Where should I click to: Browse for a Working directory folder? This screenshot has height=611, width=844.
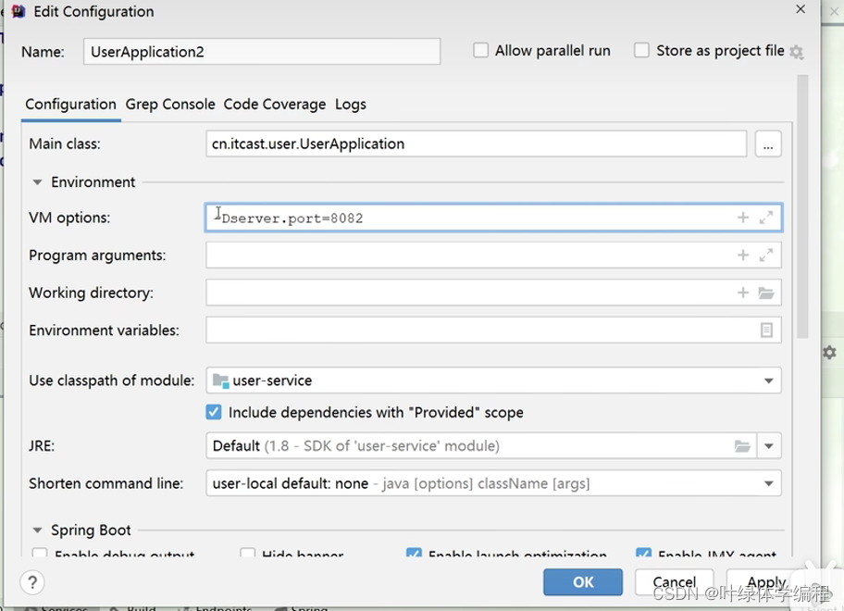point(766,292)
